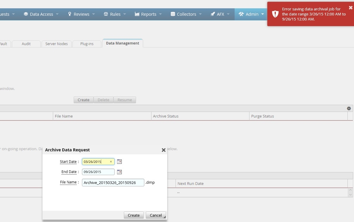
Task: Expand the Reports dropdown menu
Action: (x=148, y=14)
